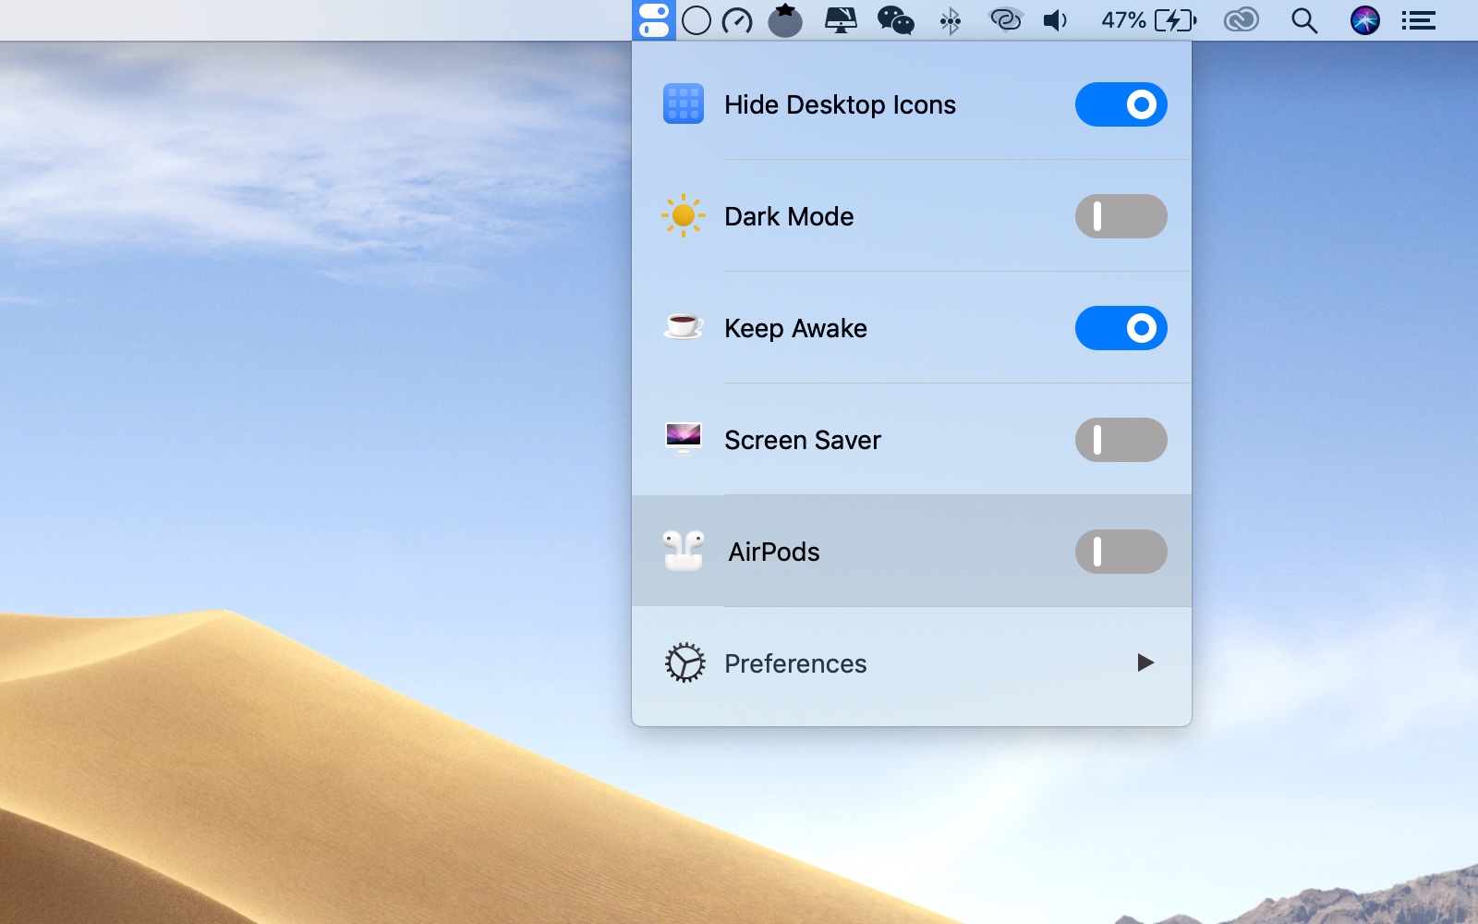Open the display mirroring menu bar item
The height and width of the screenshot is (924, 1478).
(x=841, y=20)
